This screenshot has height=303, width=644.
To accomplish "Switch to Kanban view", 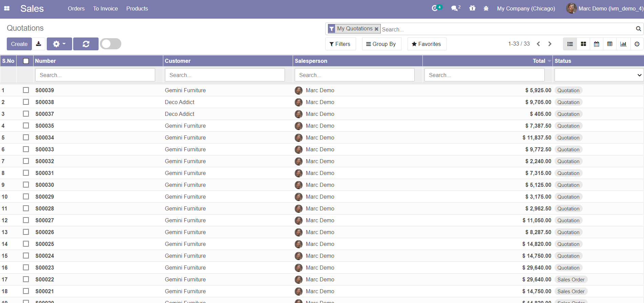I will point(583,44).
